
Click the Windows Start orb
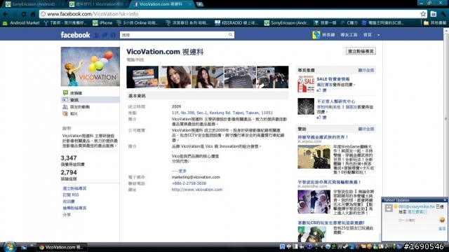[x=9, y=246]
